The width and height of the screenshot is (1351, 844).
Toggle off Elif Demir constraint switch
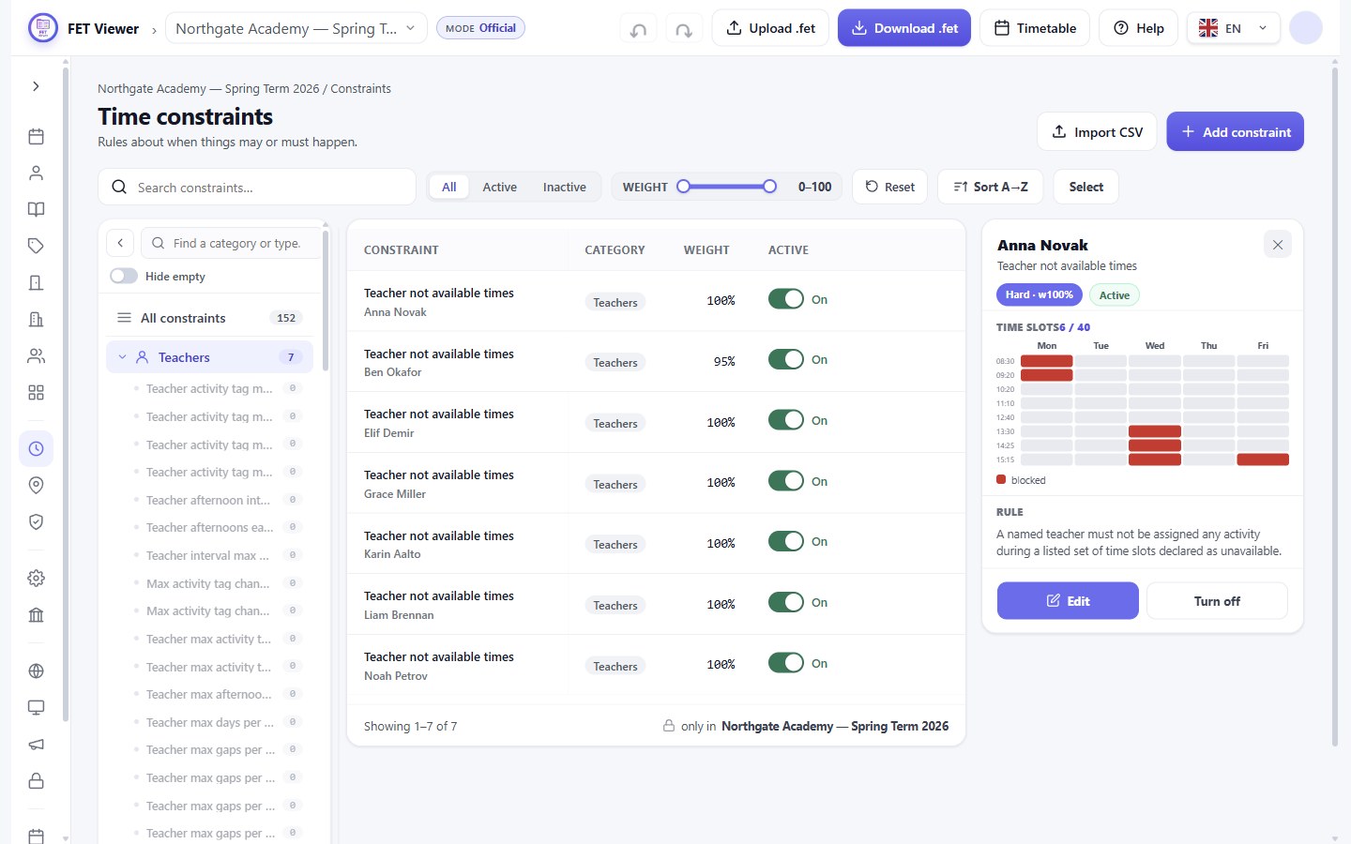click(786, 420)
